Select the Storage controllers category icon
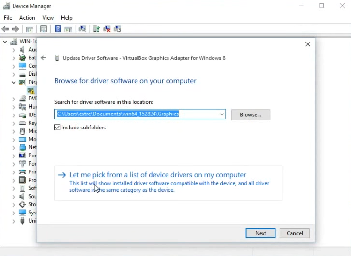Image resolution: width=351 pixels, height=256 pixels. point(22,204)
